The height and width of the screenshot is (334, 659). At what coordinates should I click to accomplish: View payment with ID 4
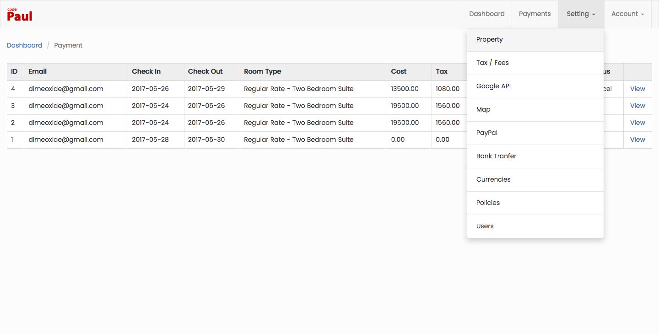pos(637,89)
